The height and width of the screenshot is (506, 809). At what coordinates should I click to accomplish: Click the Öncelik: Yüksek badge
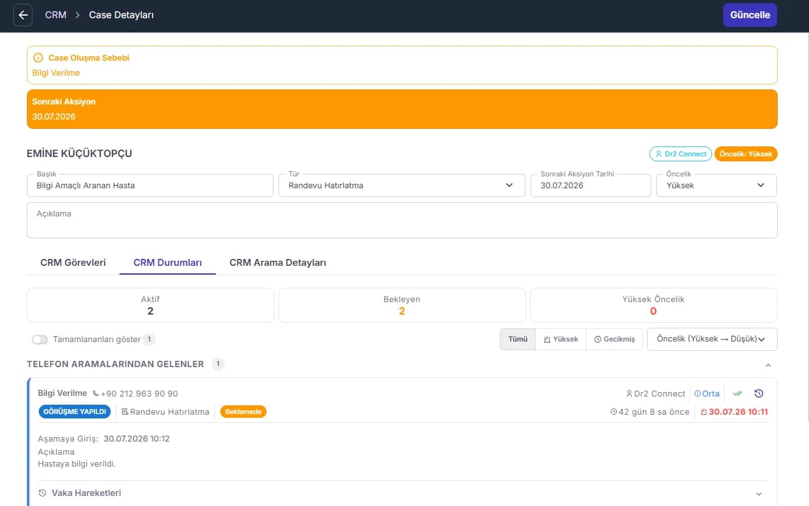(746, 154)
